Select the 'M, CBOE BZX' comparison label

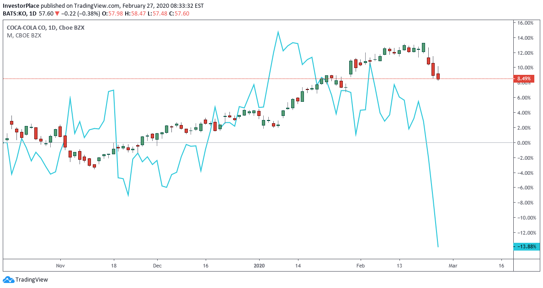tap(24, 35)
